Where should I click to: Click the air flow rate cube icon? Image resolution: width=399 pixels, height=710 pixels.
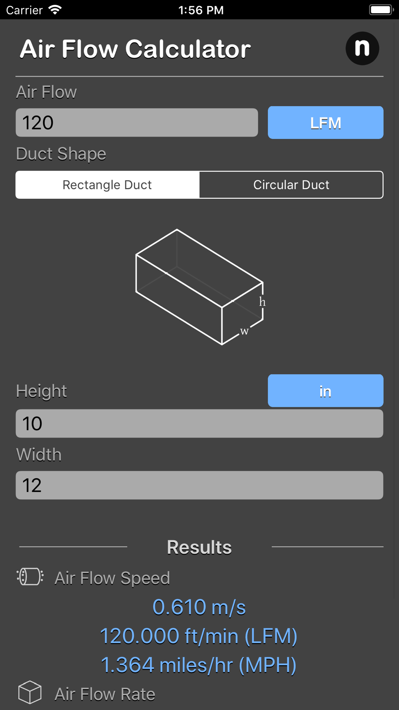pos(30,692)
